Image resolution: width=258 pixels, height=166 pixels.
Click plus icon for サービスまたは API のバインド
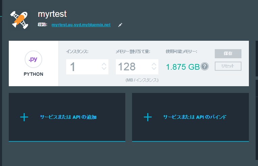coord(148,117)
